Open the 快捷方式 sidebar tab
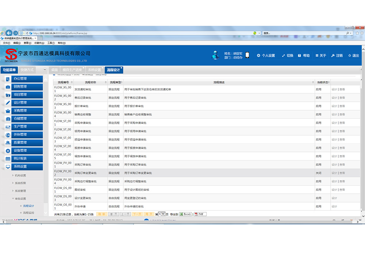This screenshot has width=365, height=260. point(27,70)
